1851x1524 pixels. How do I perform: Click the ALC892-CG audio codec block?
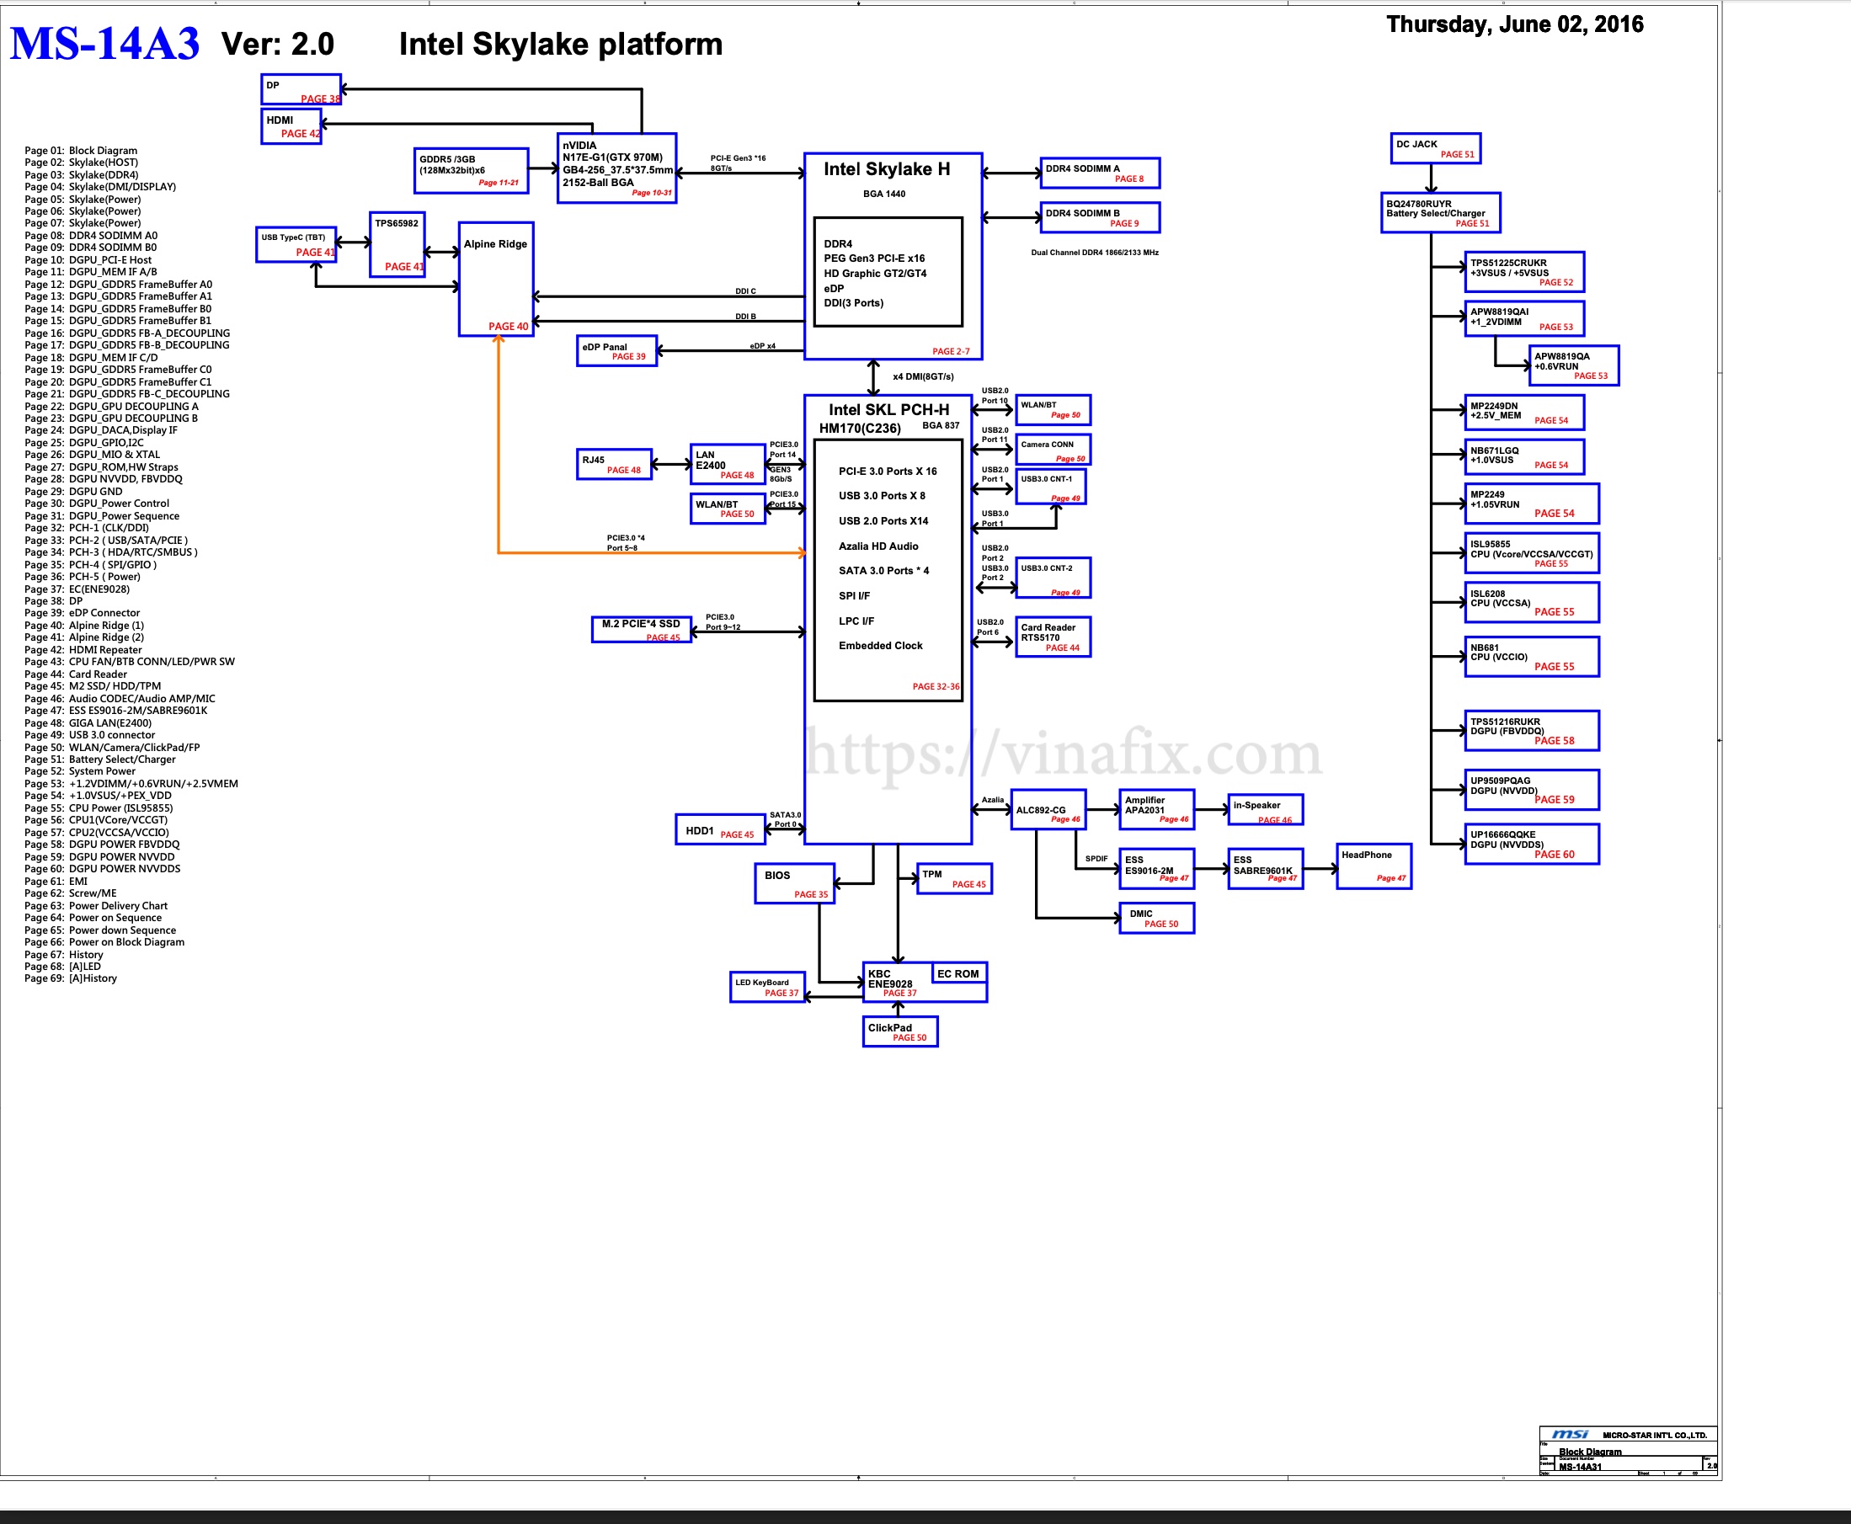tap(1048, 810)
